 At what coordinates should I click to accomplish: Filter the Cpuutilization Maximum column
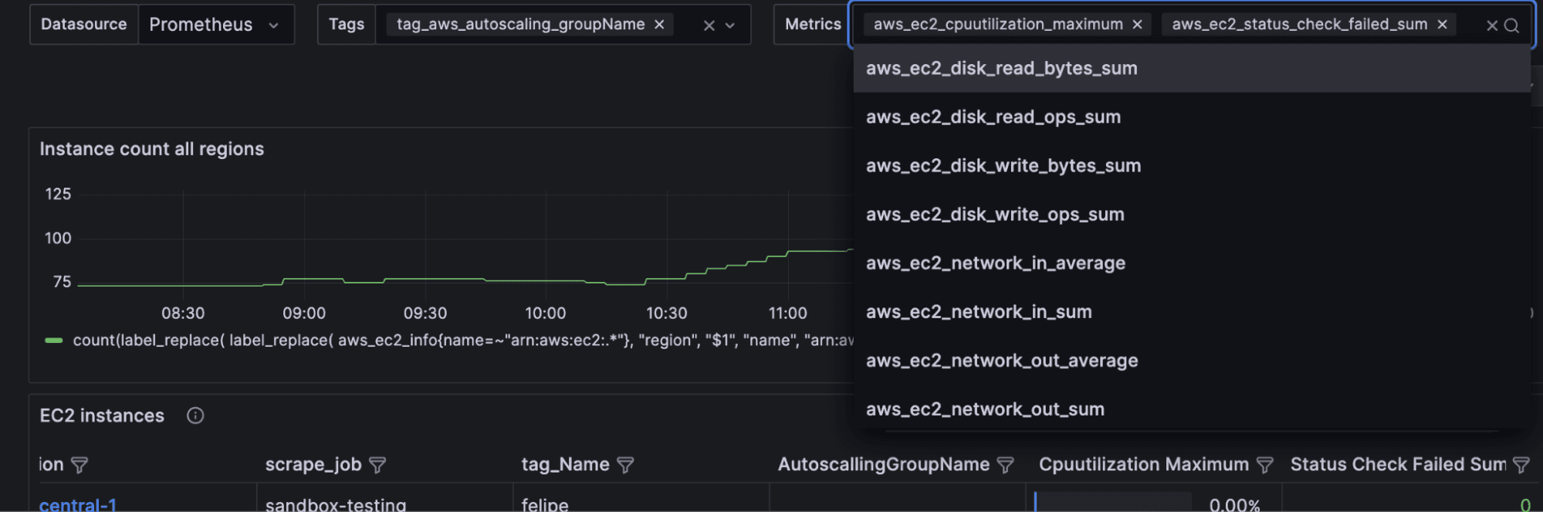1264,465
